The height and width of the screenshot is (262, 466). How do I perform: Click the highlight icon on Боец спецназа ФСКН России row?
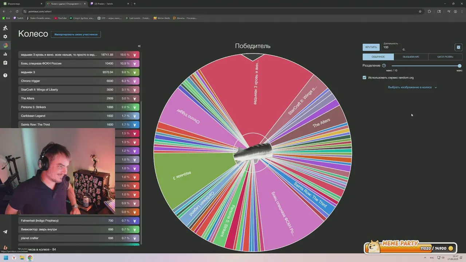click(135, 63)
